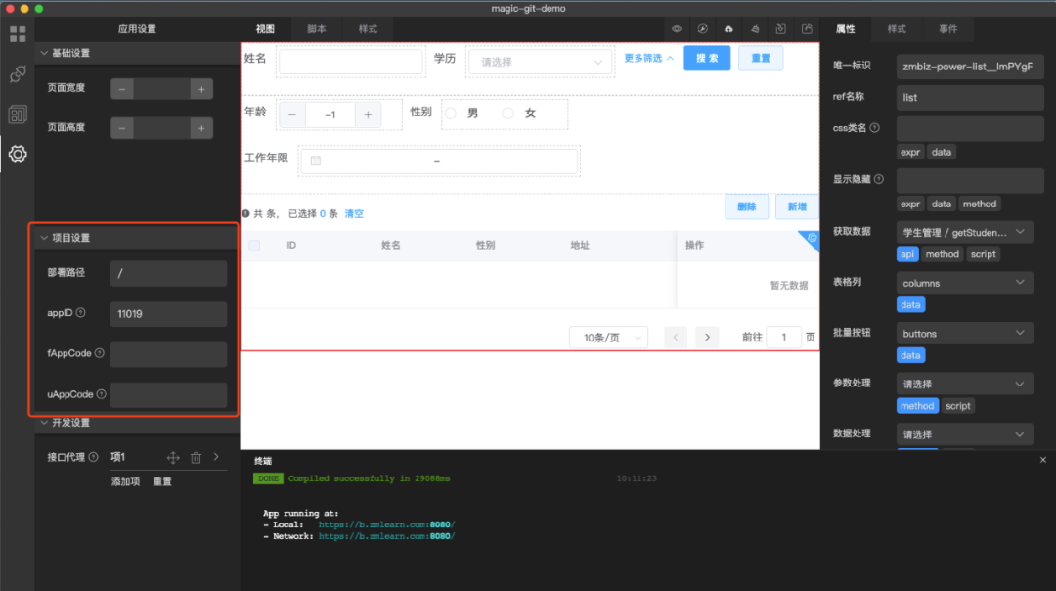The image size is (1056, 591).
Task: Increase the 页面高度 value
Action: [x=201, y=128]
